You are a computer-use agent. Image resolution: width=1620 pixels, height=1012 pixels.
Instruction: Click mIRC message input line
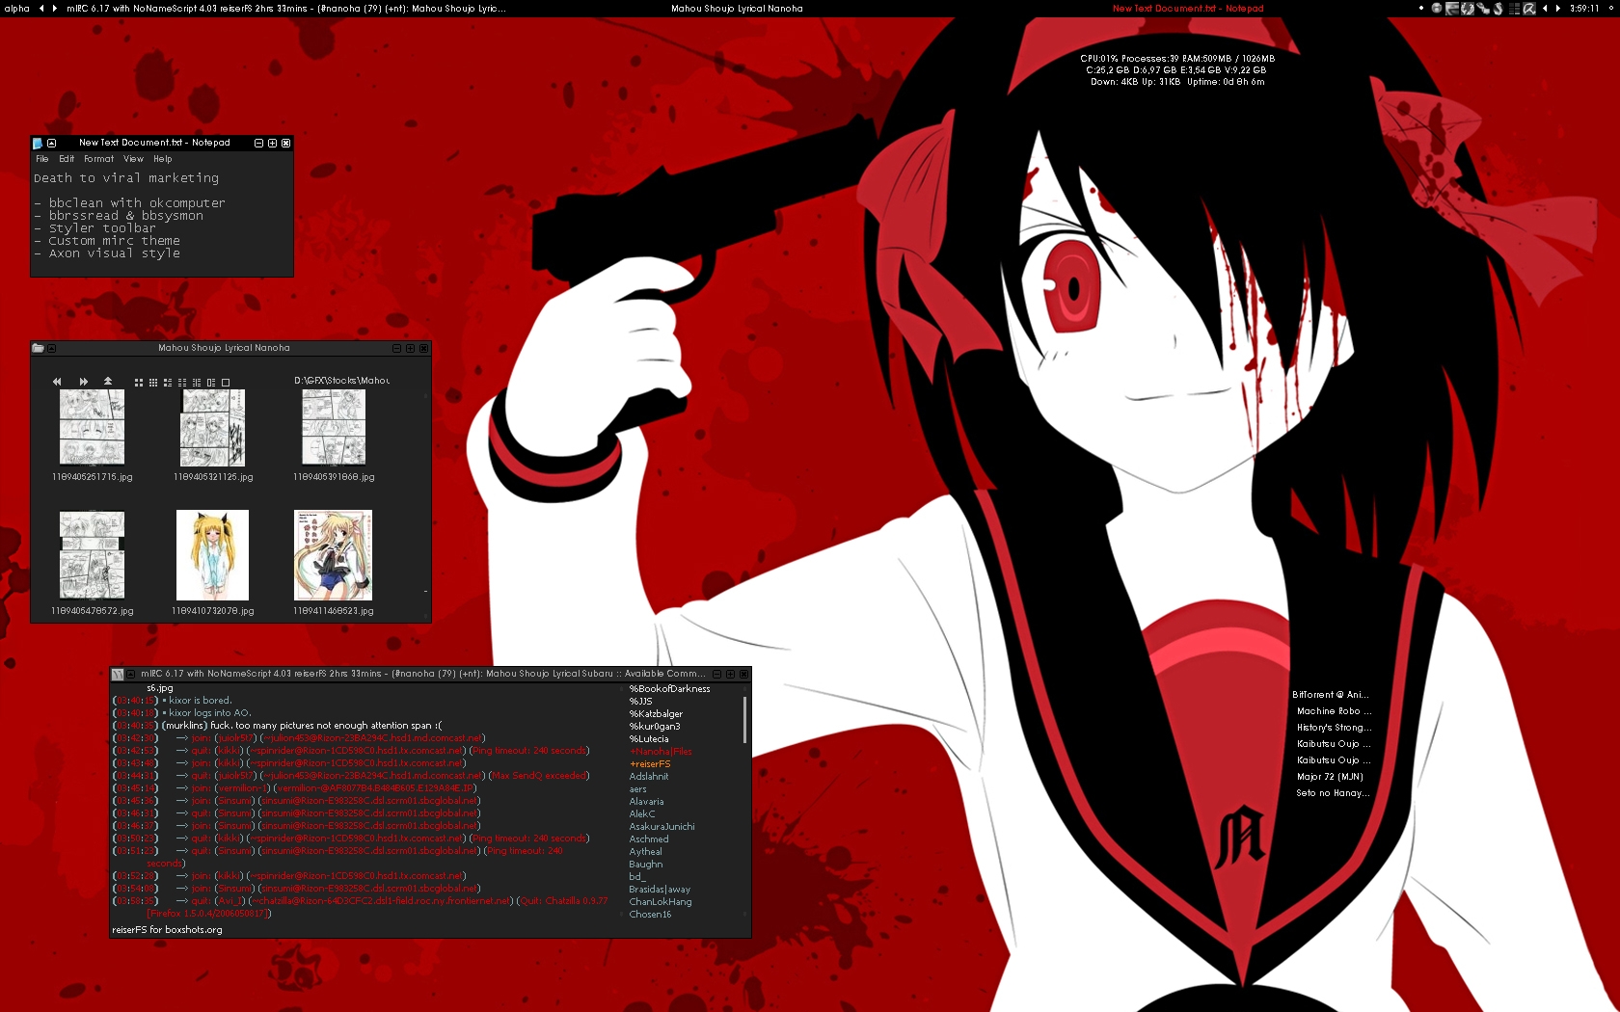(x=430, y=930)
